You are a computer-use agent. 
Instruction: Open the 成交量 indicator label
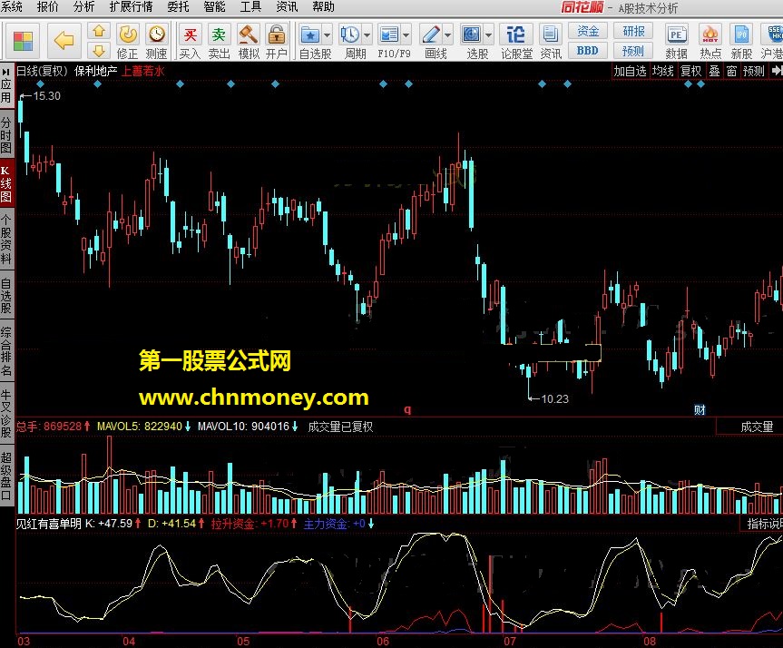pos(757,427)
